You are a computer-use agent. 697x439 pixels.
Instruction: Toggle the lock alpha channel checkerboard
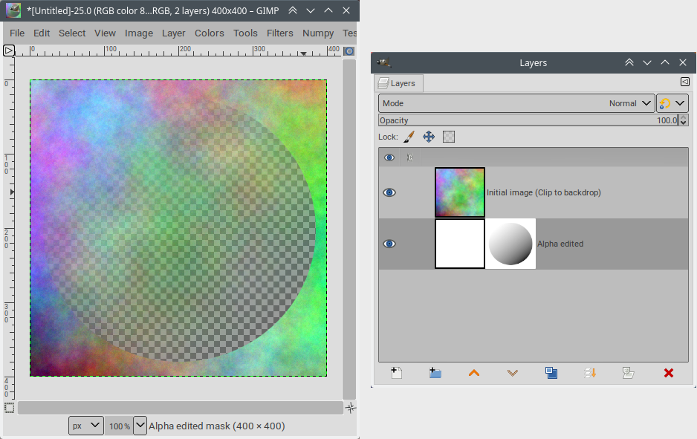click(x=449, y=137)
